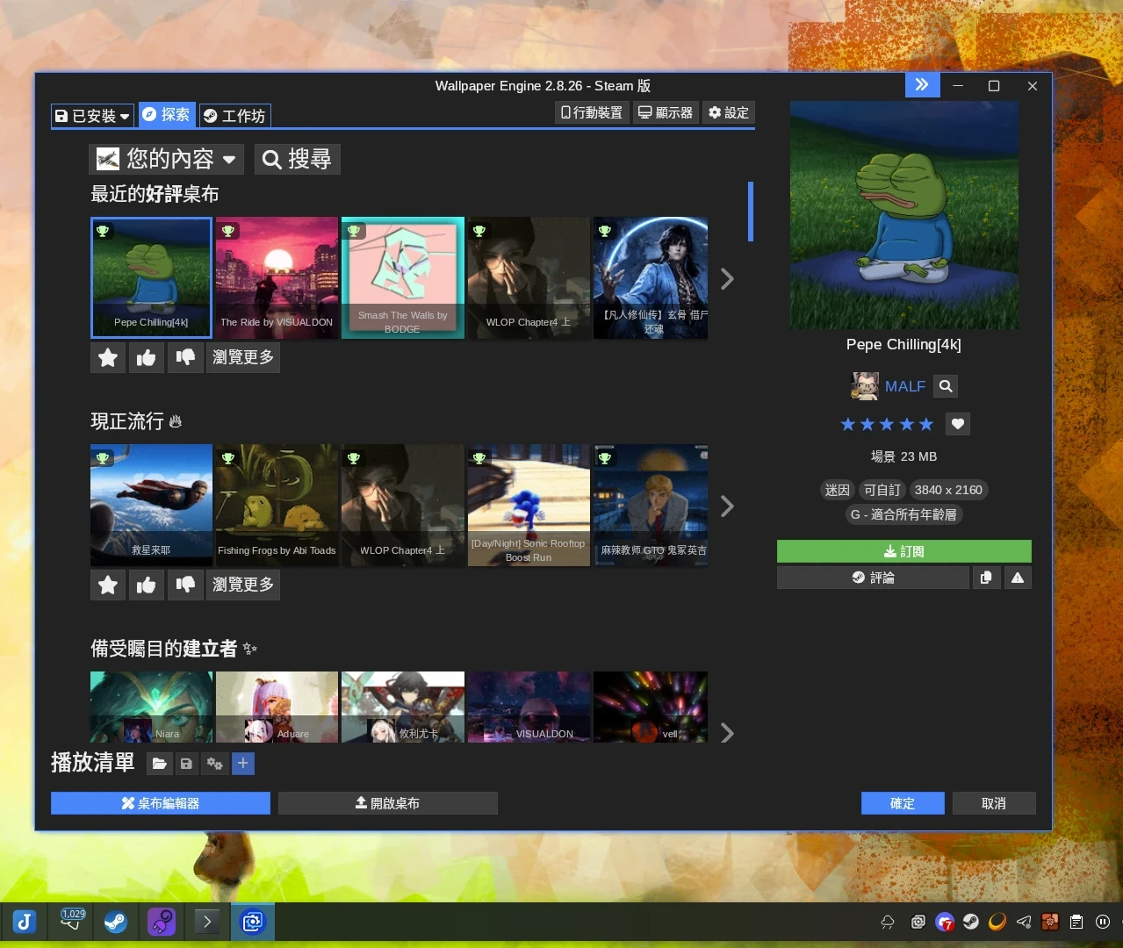Click MALF author avatar image
This screenshot has width=1123, height=948.
[865, 386]
